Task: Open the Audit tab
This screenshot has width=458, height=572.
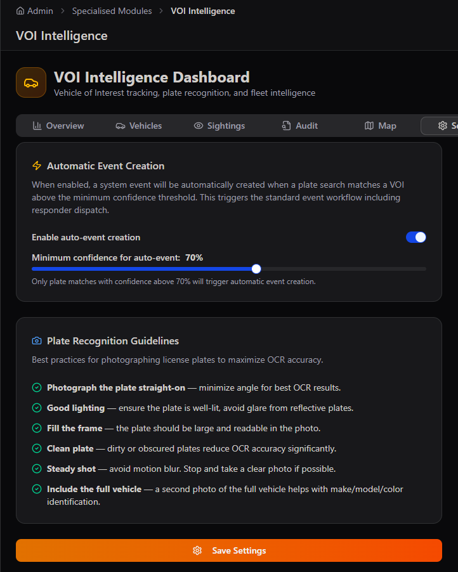Action: [x=300, y=126]
